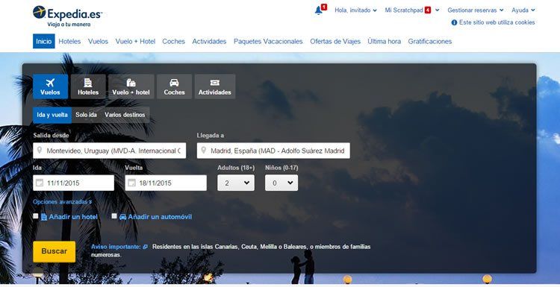Screen dimensions: 560x287
Task: Click the calendar icon in the Vuelta field
Action: click(131, 183)
